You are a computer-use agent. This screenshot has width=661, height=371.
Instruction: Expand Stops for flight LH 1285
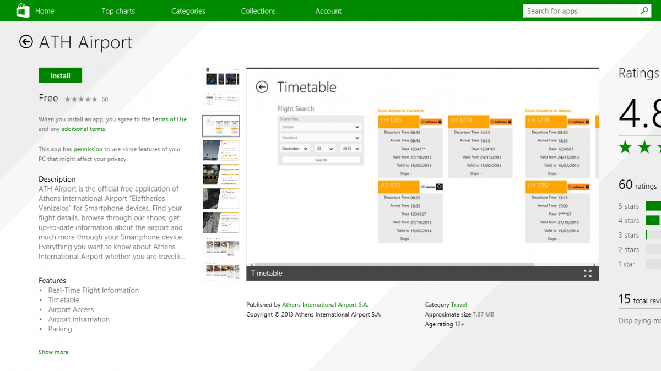407,174
